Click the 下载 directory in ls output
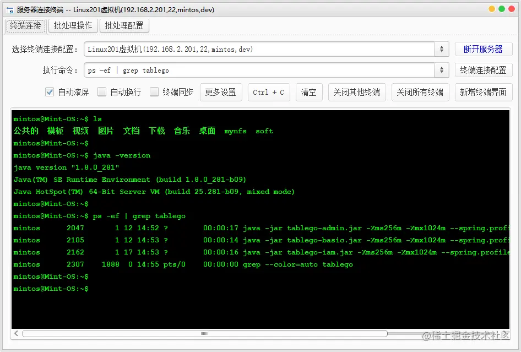The height and width of the screenshot is (352, 521). pos(157,131)
